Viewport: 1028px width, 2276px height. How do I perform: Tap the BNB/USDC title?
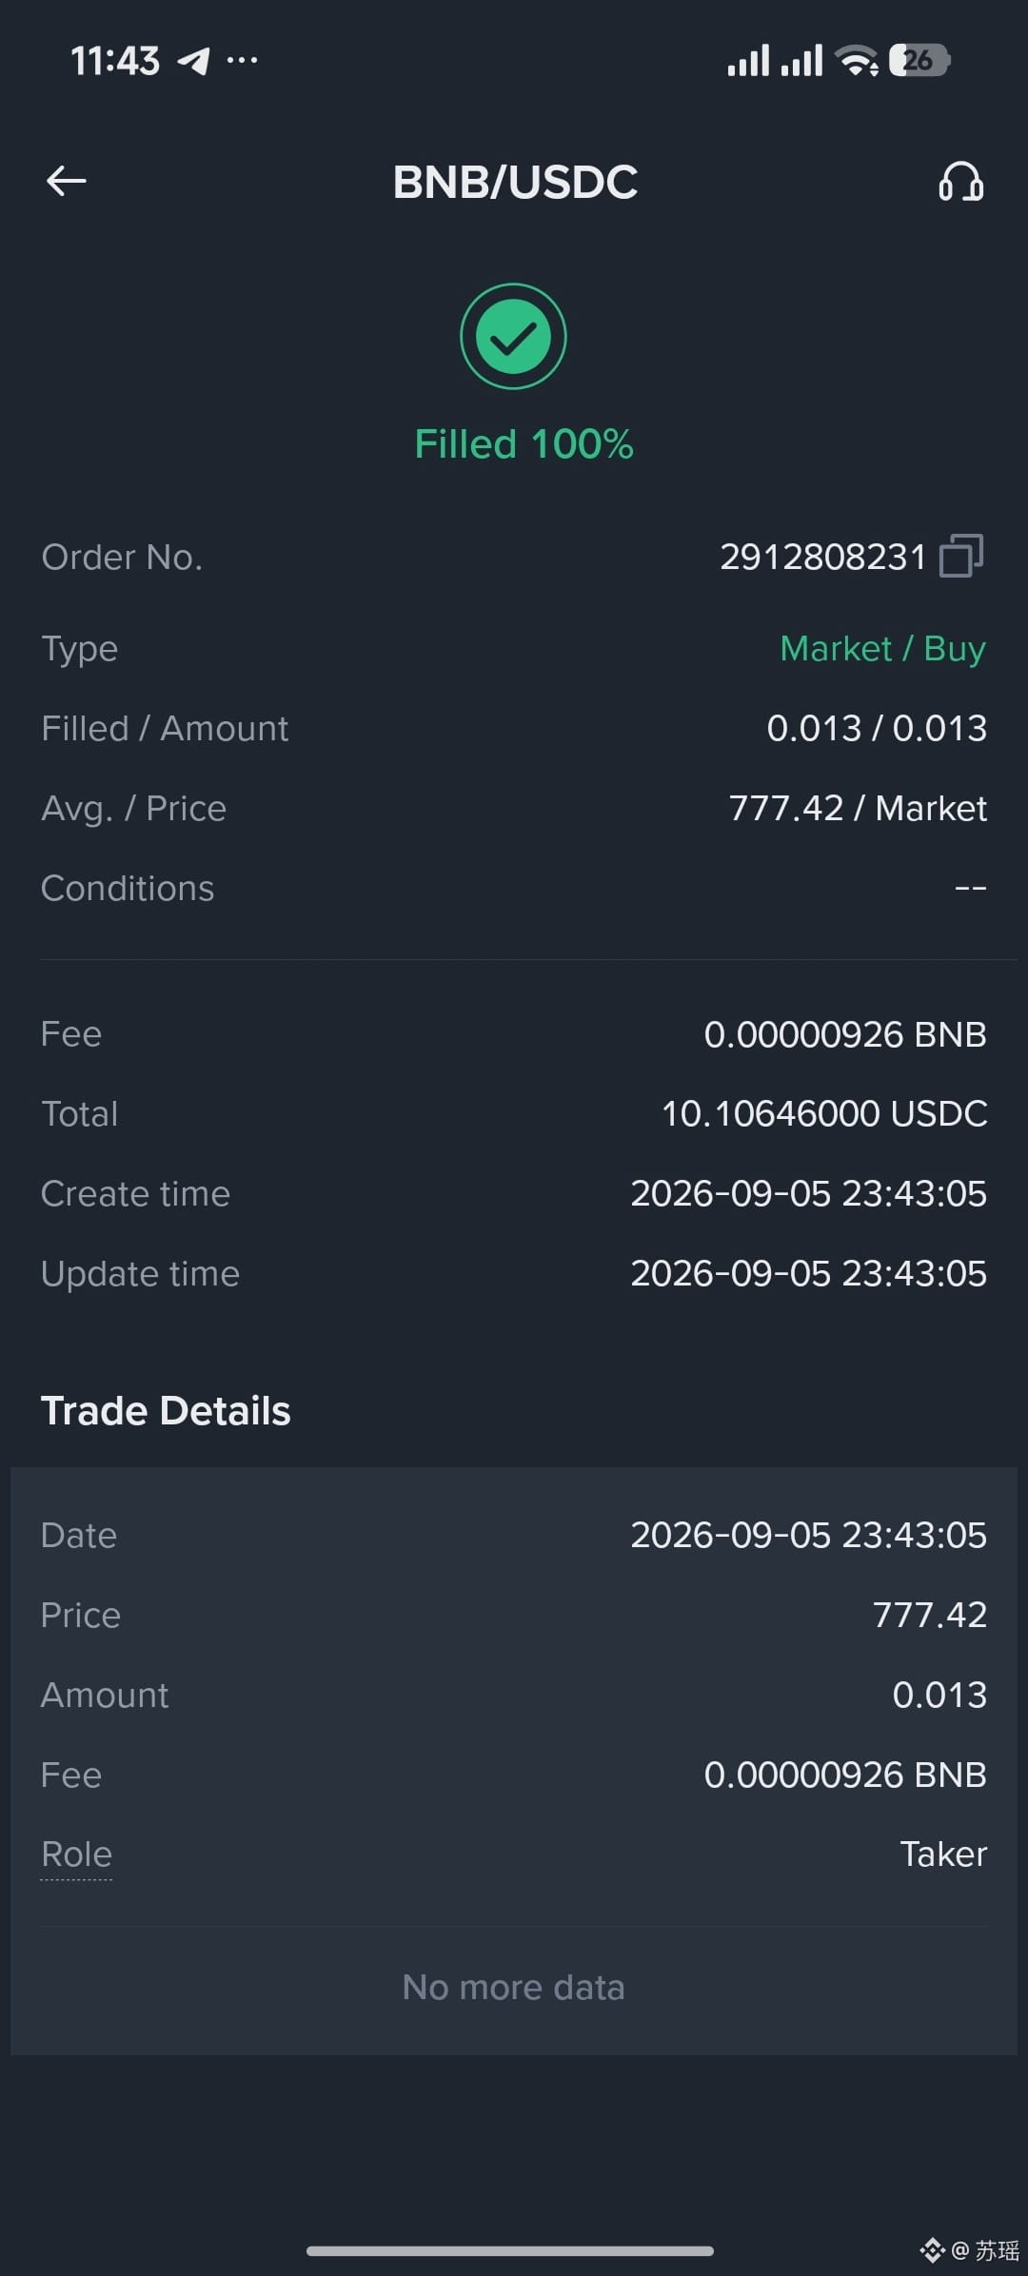tap(515, 182)
